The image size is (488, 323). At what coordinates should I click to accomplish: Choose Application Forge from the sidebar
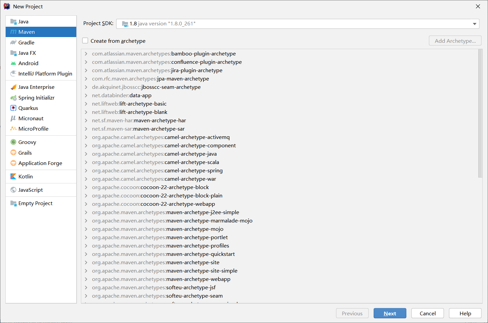pyautogui.click(x=40, y=163)
